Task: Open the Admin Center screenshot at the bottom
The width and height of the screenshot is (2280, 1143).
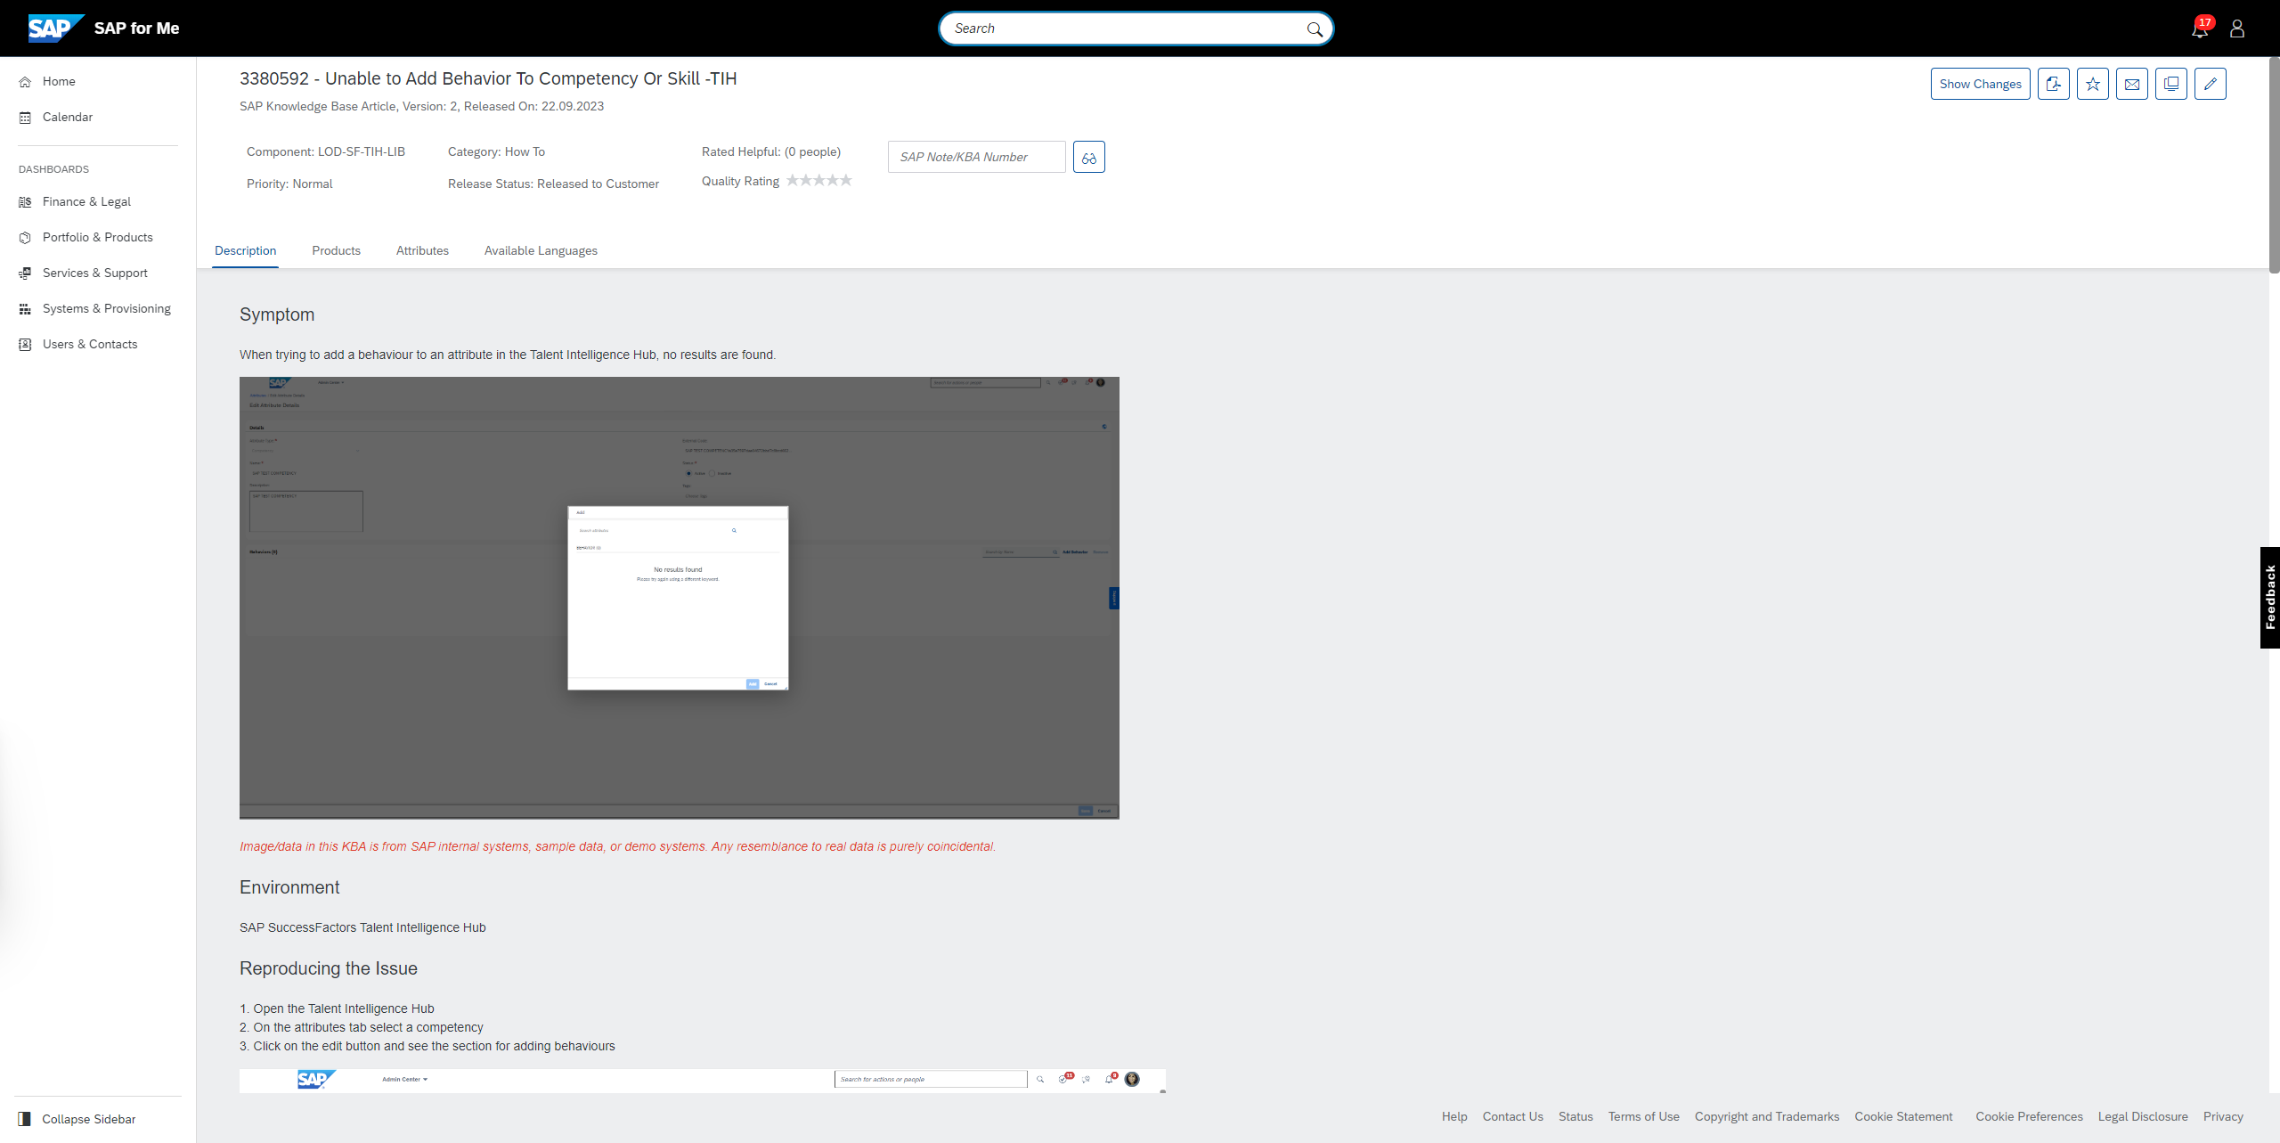Action: (x=702, y=1080)
